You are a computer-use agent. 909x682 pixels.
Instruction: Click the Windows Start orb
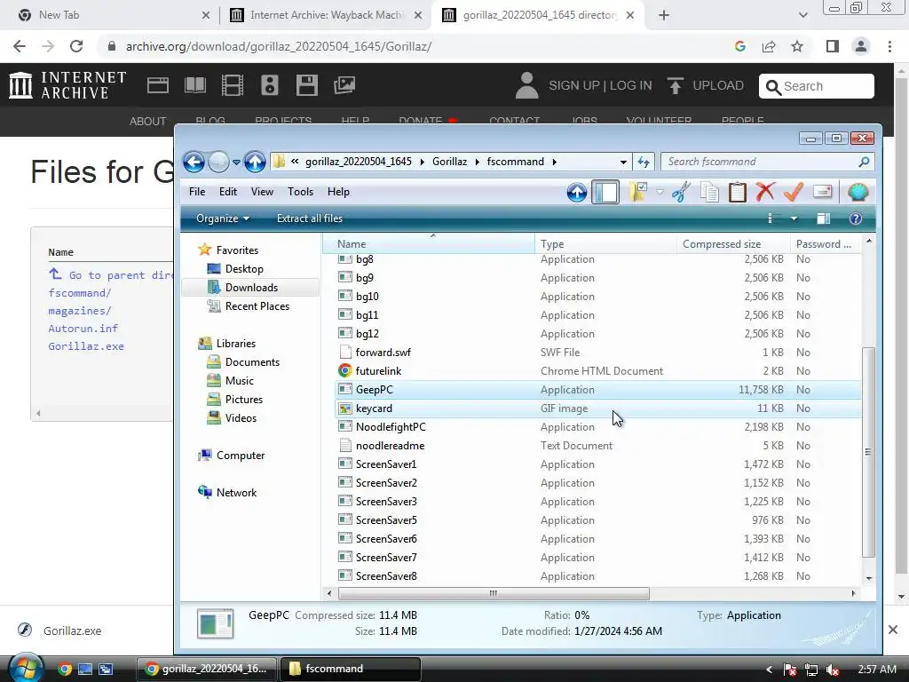click(26, 668)
